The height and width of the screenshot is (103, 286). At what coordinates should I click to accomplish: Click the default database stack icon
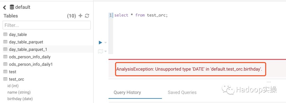12,7
